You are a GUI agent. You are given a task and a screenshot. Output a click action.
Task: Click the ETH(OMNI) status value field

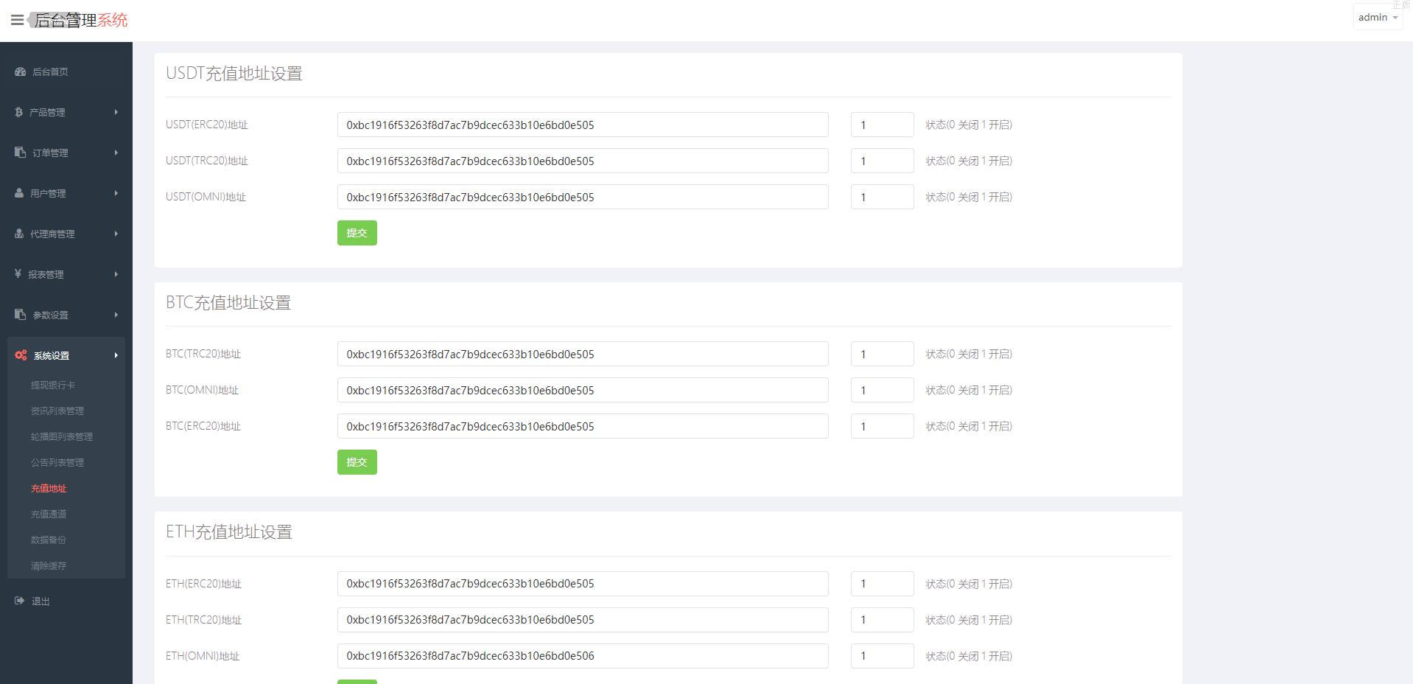883,656
